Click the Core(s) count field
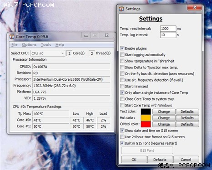The width and height of the screenshot is (212, 170). (69, 53)
